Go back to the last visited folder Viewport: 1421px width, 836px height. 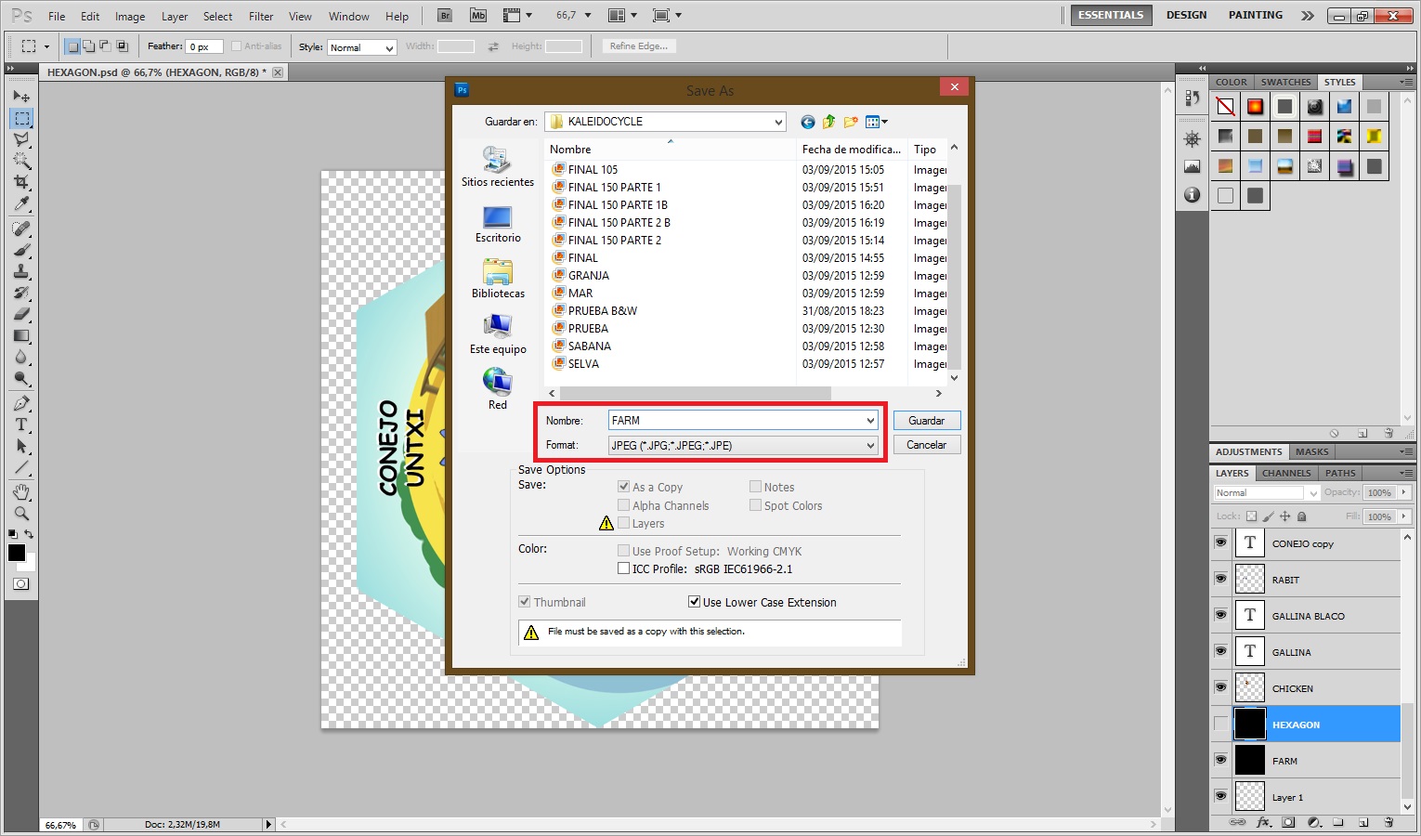(807, 122)
